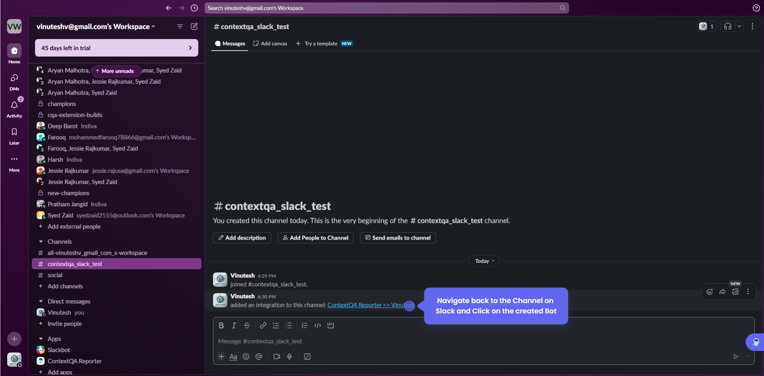764x376 pixels.
Task: Click the message input field
Action: (438, 341)
